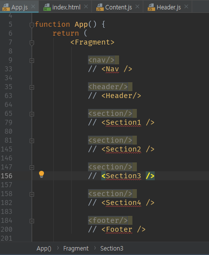Click line number 5 in the gutter
Image resolution: width=209 pixels, height=255 pixels.
point(10,24)
